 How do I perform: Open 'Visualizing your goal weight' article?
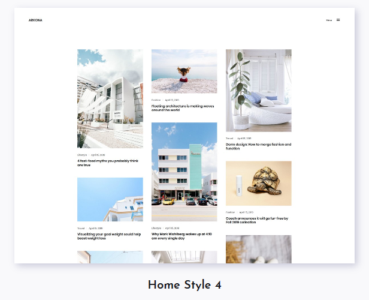(109, 236)
